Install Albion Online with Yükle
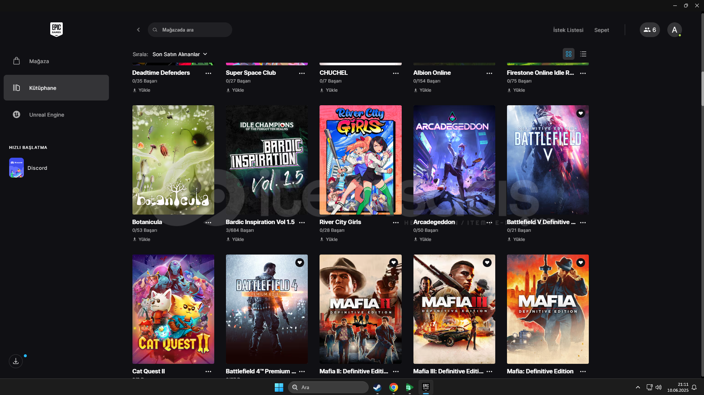This screenshot has width=704, height=395. tap(423, 90)
